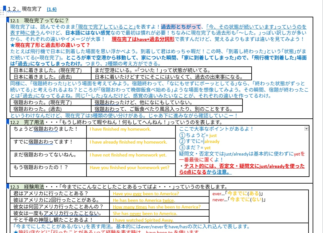This screenshot has height=233, width=323.
Task: Click cell すでに宿題おわってます！
Action: [48, 145]
